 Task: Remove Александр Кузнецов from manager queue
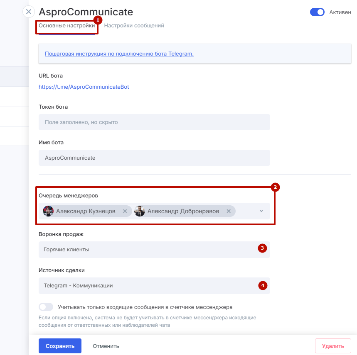pos(125,211)
